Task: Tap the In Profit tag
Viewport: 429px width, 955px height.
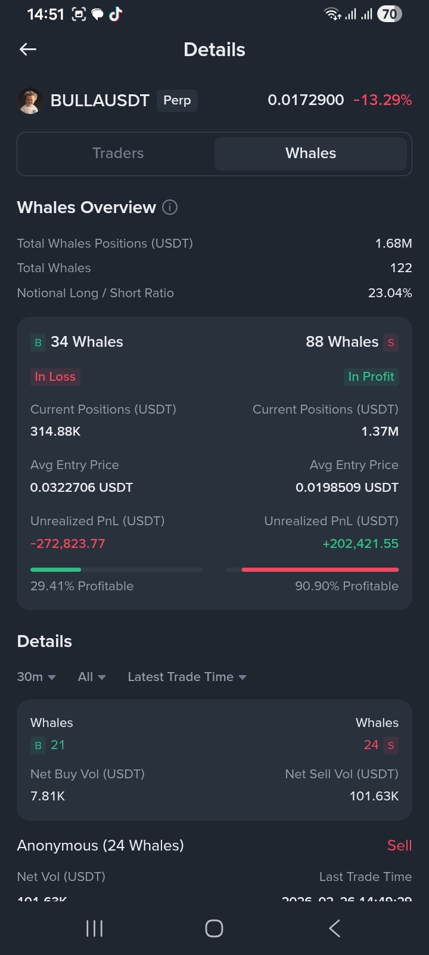Action: [371, 377]
